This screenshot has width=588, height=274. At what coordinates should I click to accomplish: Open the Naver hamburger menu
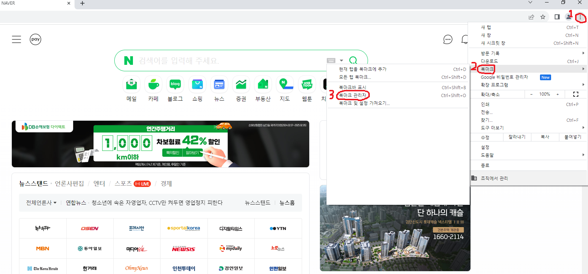[16, 39]
